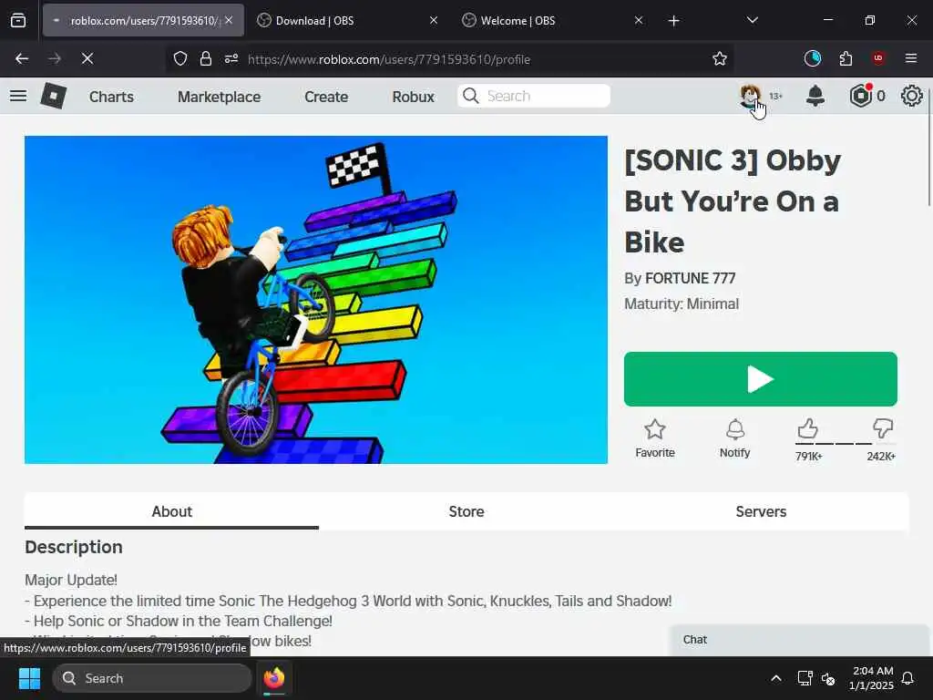List all tabs dropdown arrow
This screenshot has width=933, height=700.
pyautogui.click(x=752, y=20)
